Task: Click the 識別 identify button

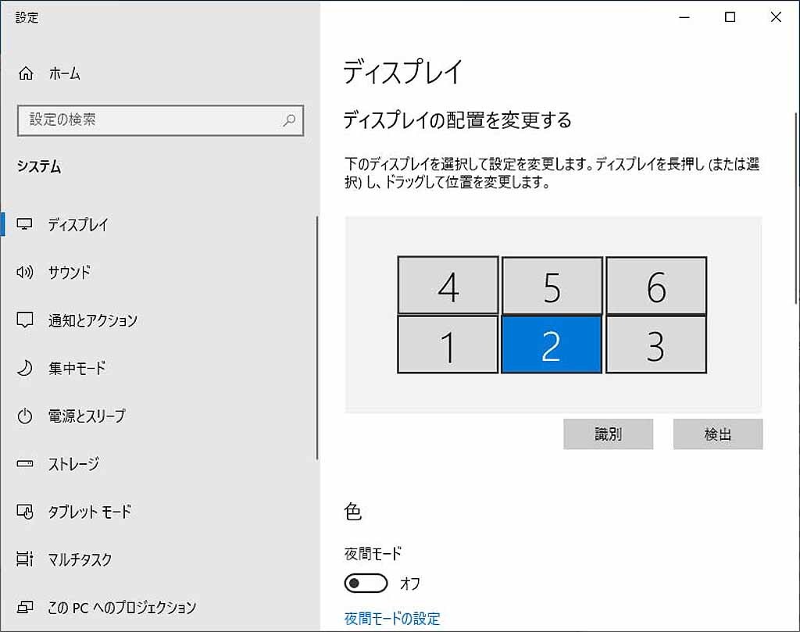Action: pyautogui.click(x=608, y=434)
